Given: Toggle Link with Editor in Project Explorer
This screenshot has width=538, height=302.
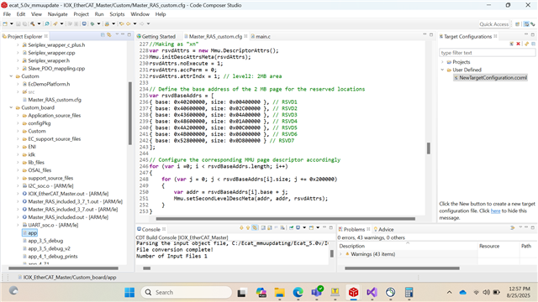Looking at the screenshot, I should pyautogui.click(x=109, y=35).
